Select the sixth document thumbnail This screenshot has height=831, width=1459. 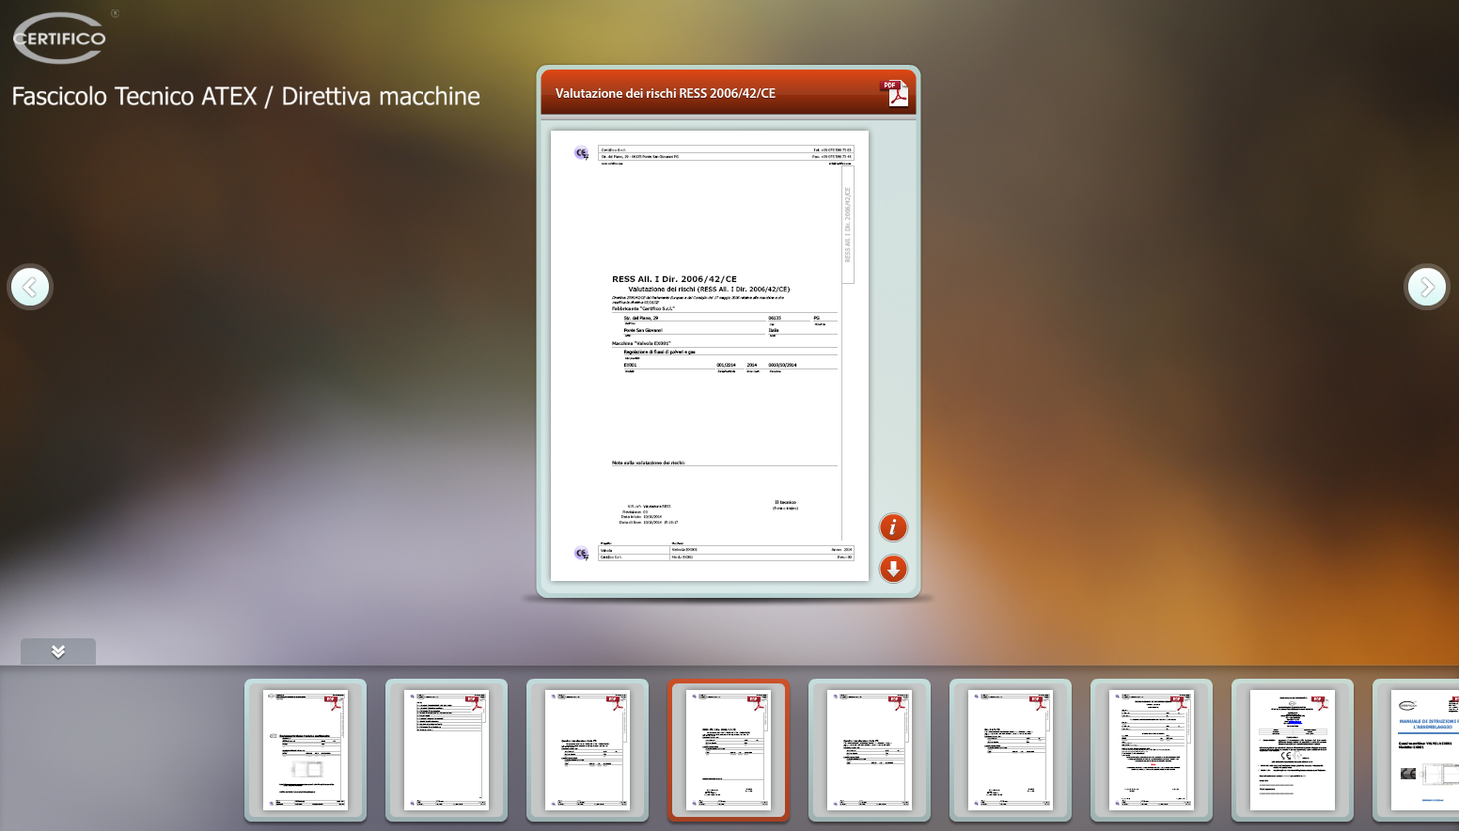tap(1010, 750)
